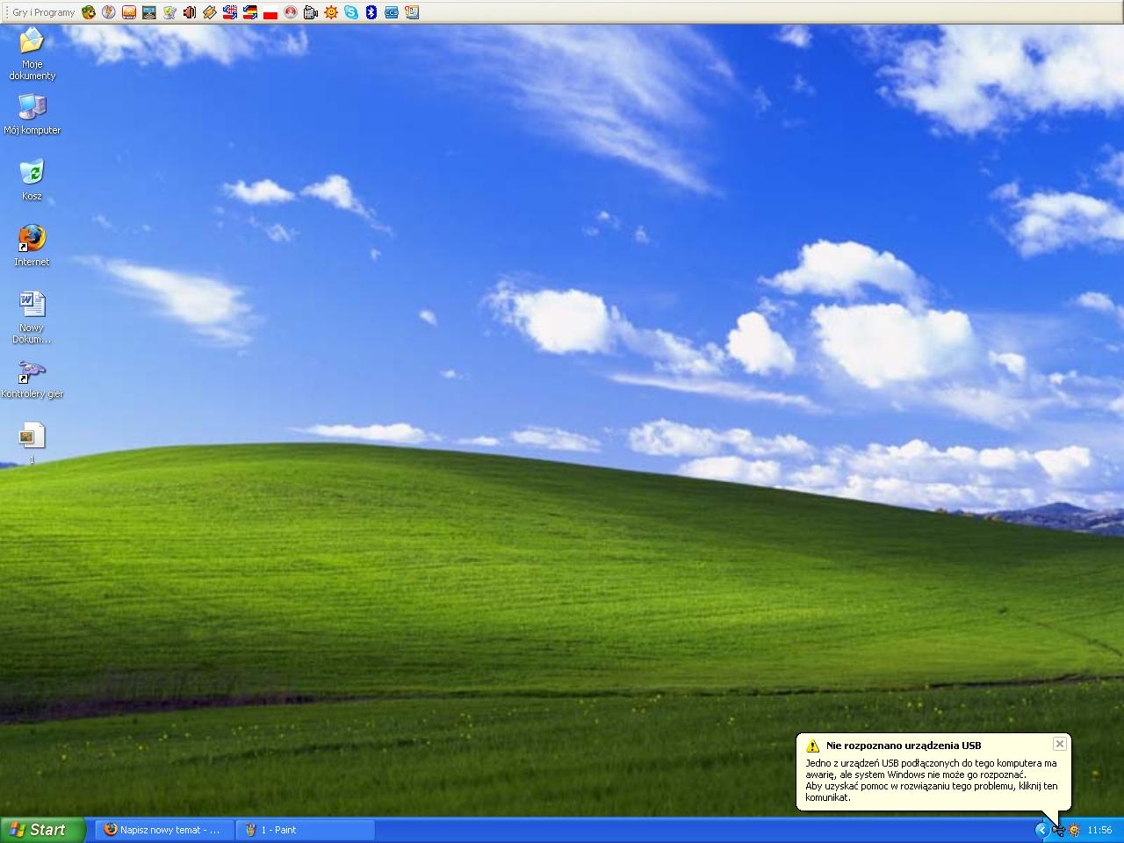Close the USB not recognized balloon
Screen dimensions: 1124x843
[x=1060, y=744]
